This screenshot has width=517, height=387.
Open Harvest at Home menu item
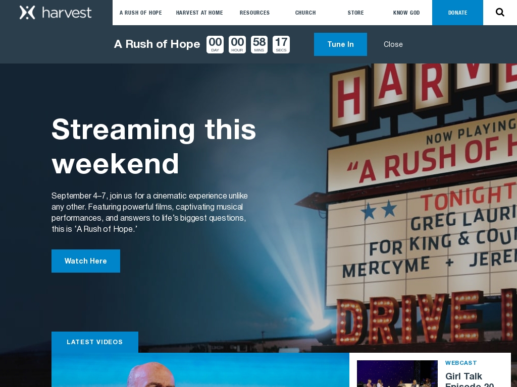coord(199,13)
